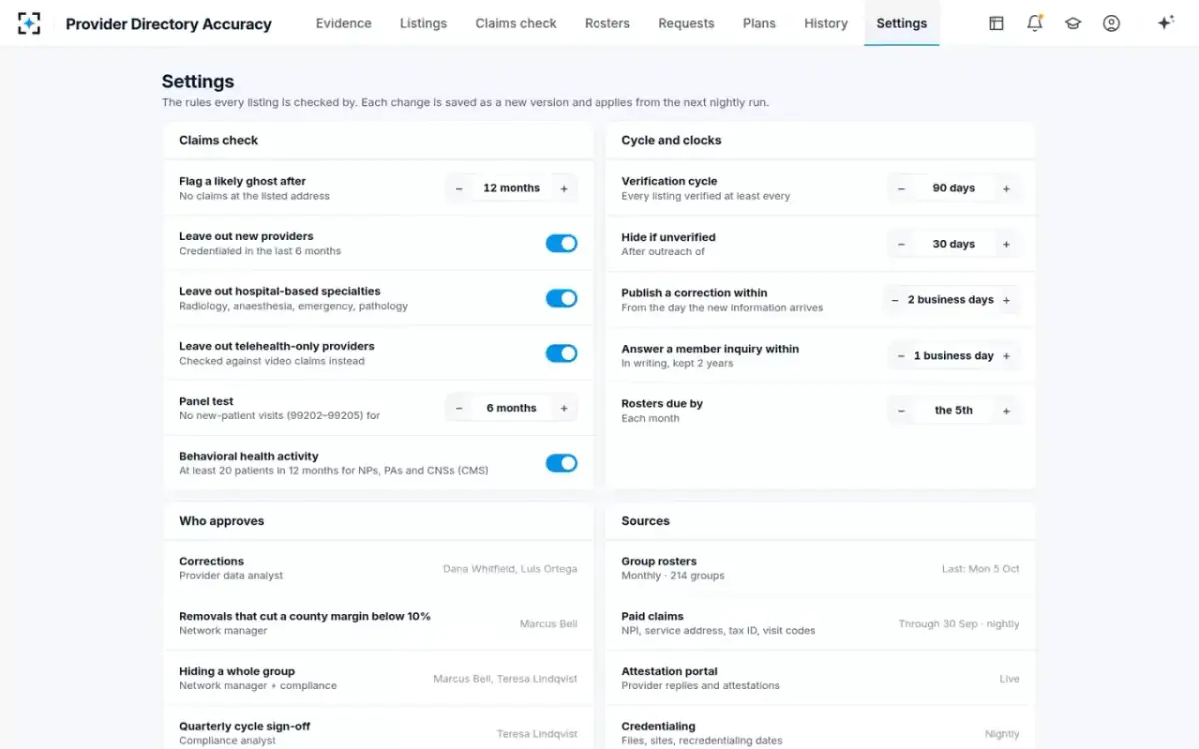Click the "Rosters due by" label
This screenshot has height=749, width=1199.
coord(662,404)
